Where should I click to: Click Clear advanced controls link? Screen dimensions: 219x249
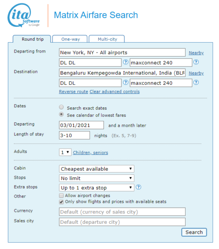click(114, 91)
